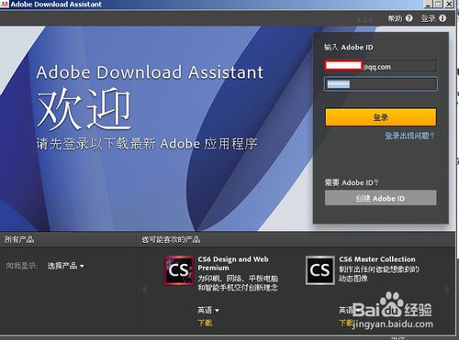
Task: Click the CS6 Master Collection title
Action: pyautogui.click(x=377, y=259)
